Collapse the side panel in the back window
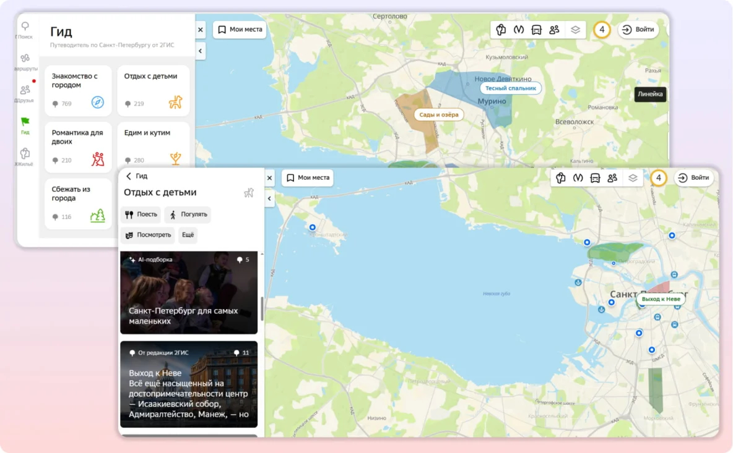The height and width of the screenshot is (453, 733). [201, 51]
